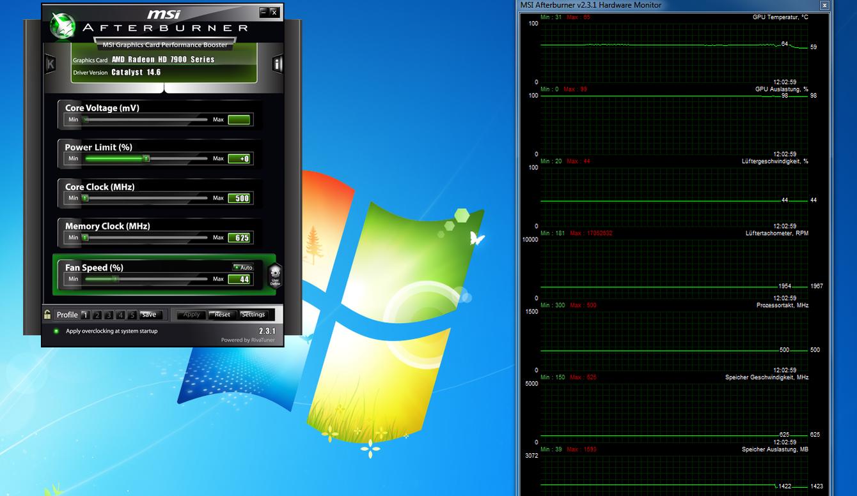Image resolution: width=857 pixels, height=496 pixels.
Task: Click the 'Core Clock (MHz)' label
Action: tap(100, 187)
